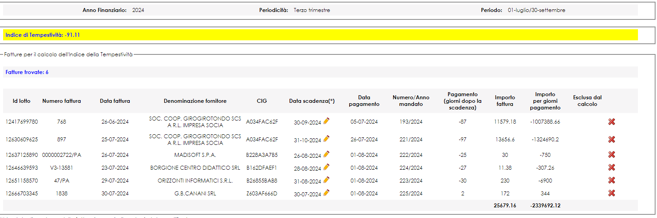Image resolution: width=657 pixels, height=218 pixels.
Task: Click the Importo fattura column header
Action: pos(505,101)
